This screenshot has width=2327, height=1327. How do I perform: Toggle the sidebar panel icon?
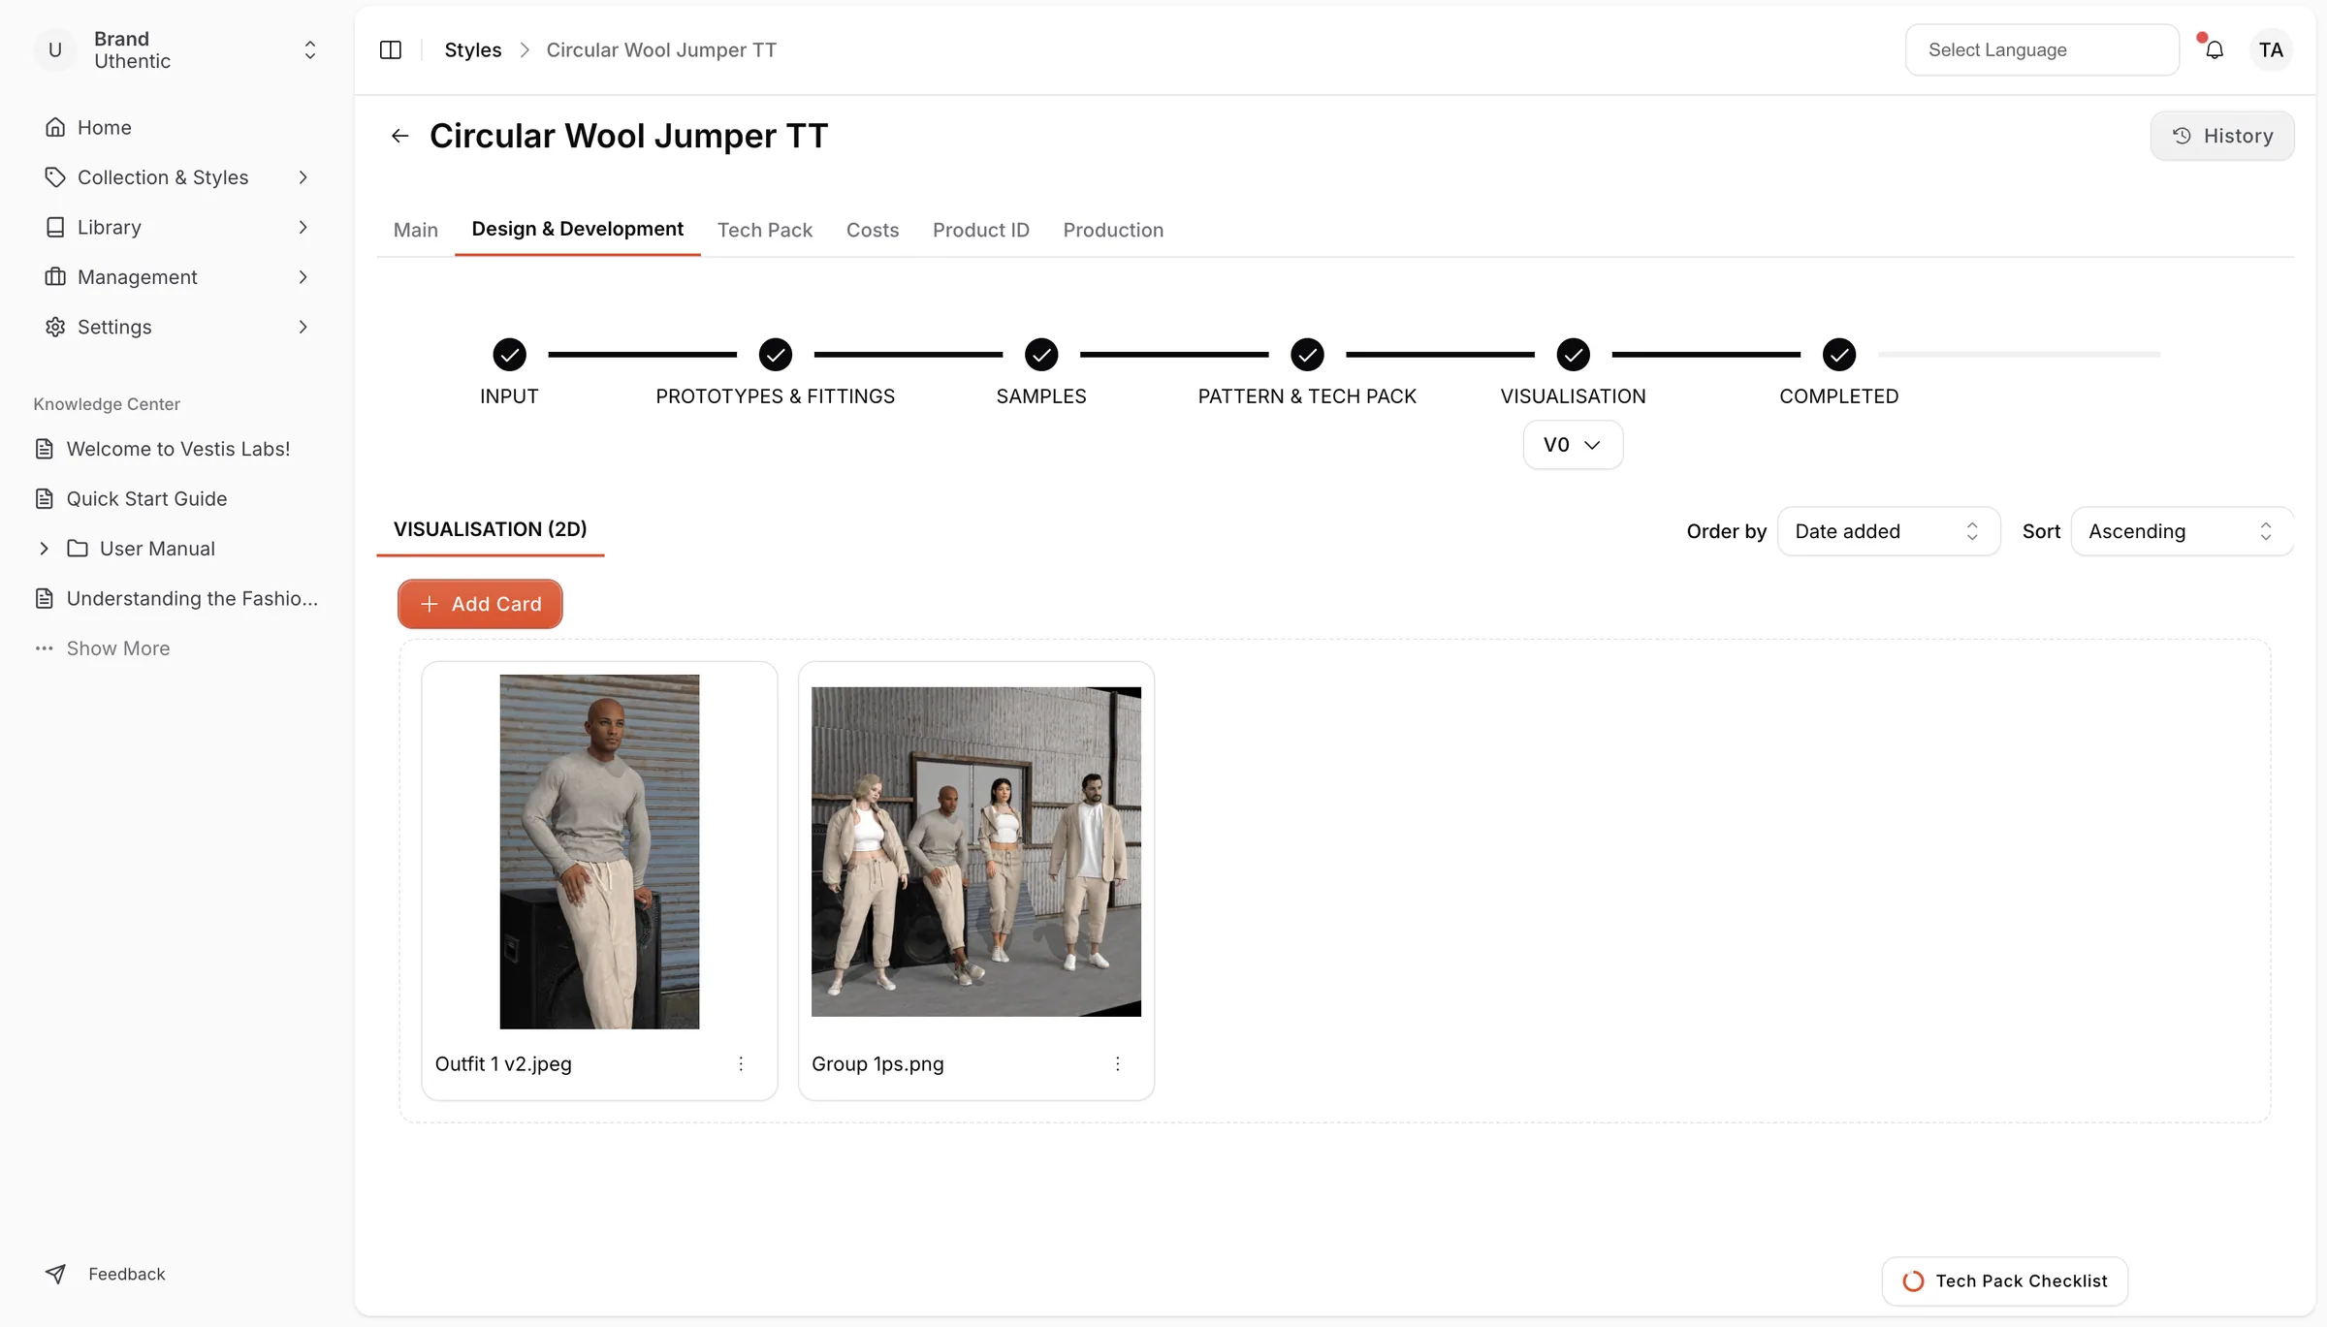(391, 49)
